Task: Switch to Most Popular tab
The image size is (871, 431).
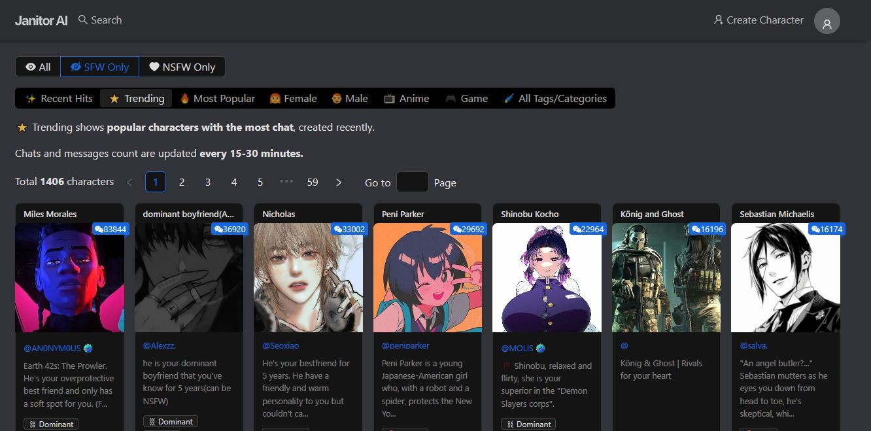Action: (x=217, y=99)
